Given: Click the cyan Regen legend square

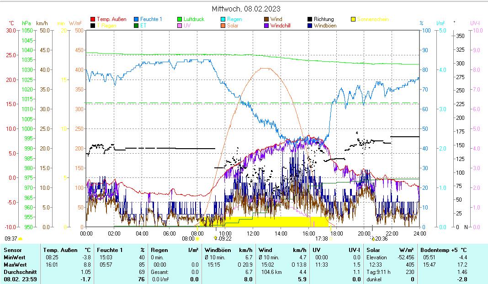Looking at the screenshot, I should pos(223,19).
